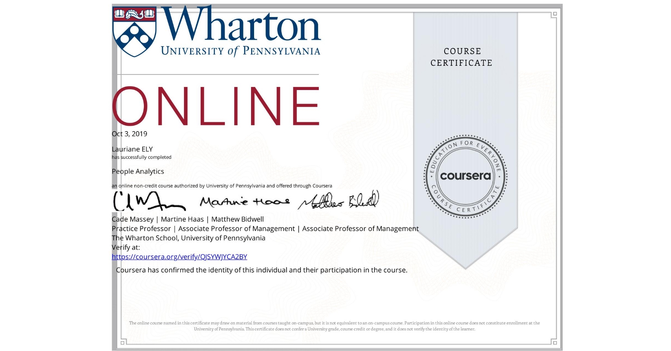671x351 pixels.
Task: Click the Penn shield crest emblem
Action: (x=134, y=32)
